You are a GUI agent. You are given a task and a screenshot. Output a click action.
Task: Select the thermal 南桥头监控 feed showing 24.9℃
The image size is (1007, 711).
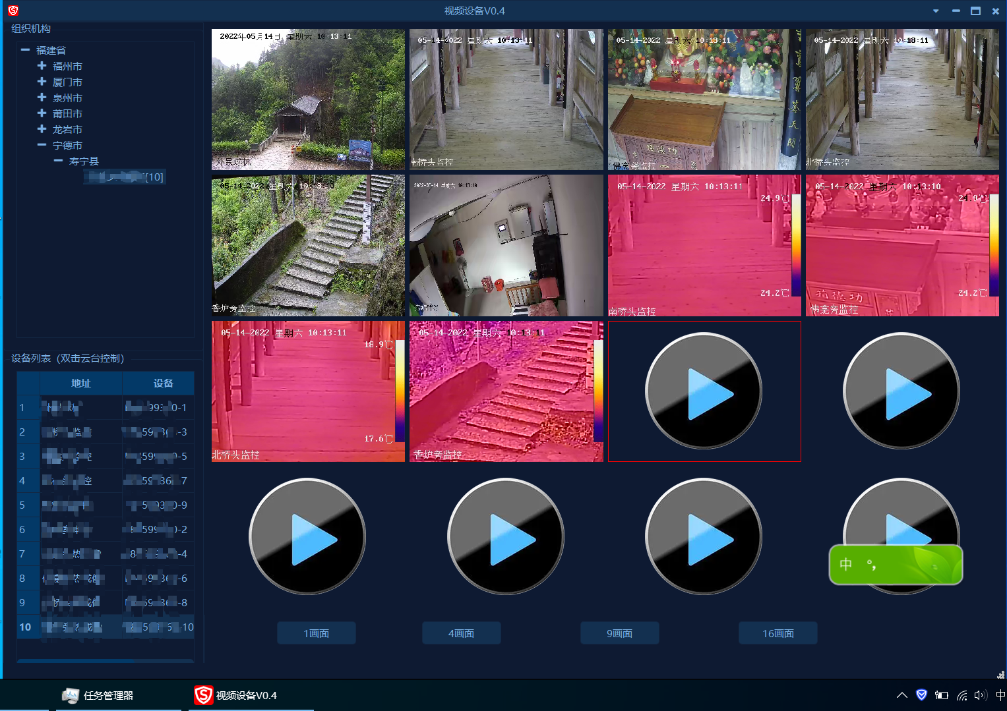pos(704,245)
